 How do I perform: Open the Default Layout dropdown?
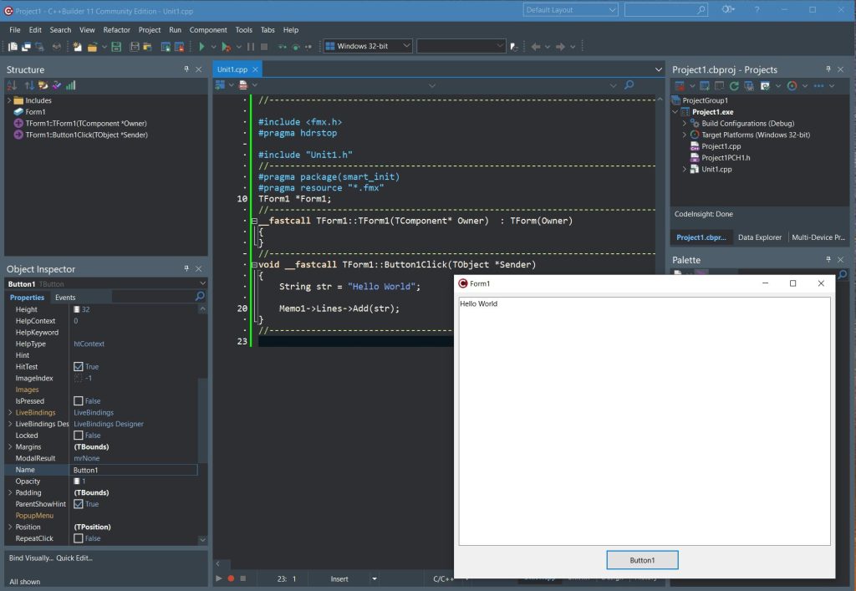612,10
